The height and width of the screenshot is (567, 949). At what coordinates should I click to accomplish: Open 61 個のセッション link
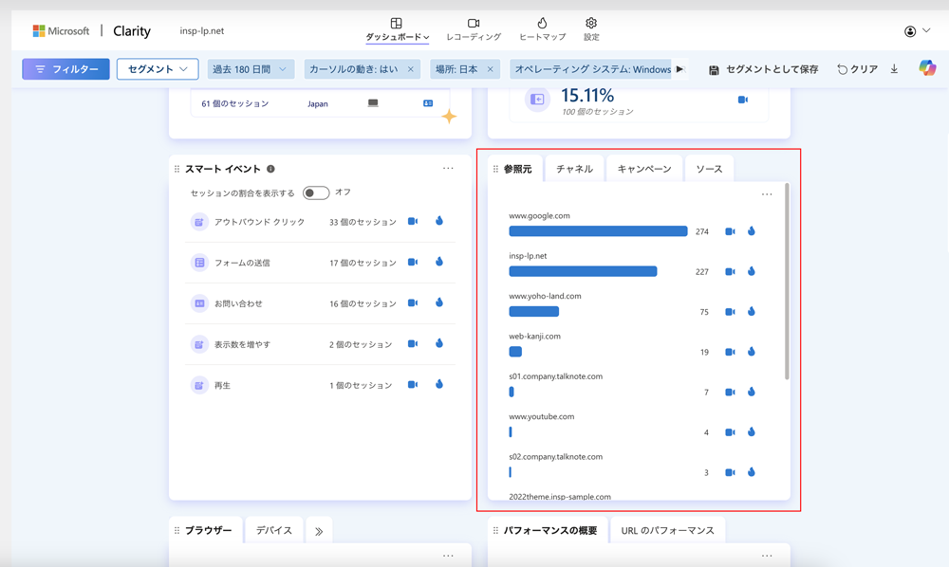point(234,103)
